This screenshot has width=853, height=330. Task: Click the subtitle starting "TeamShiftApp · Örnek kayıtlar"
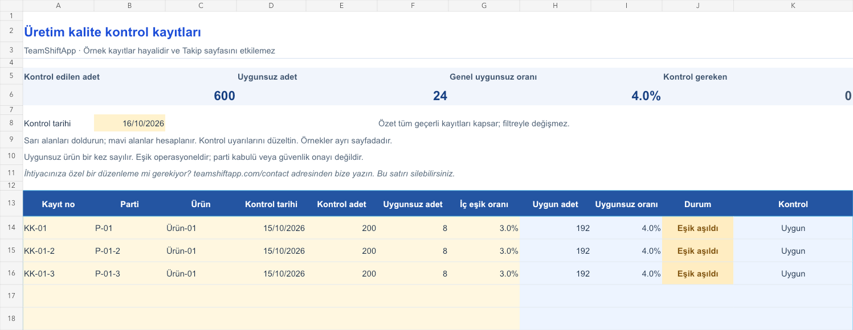click(x=149, y=51)
